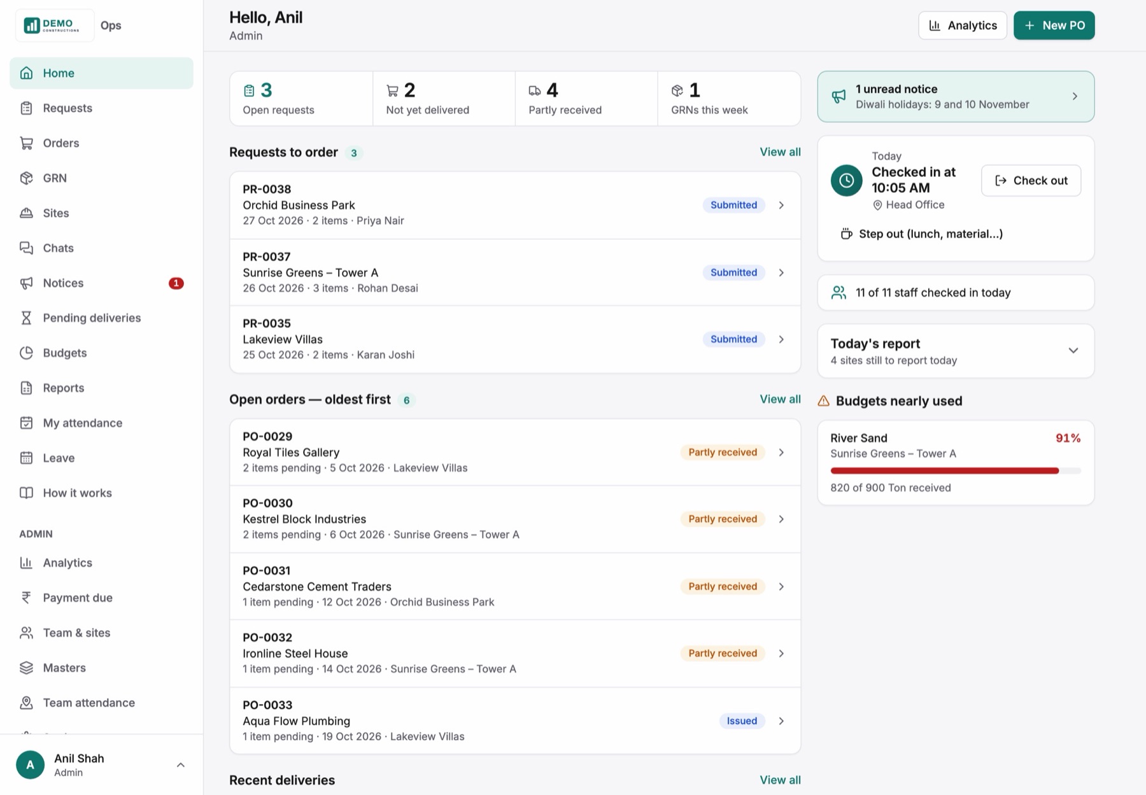The width and height of the screenshot is (1146, 795).
Task: Click the DEMO Constructions logo
Action: tap(55, 25)
